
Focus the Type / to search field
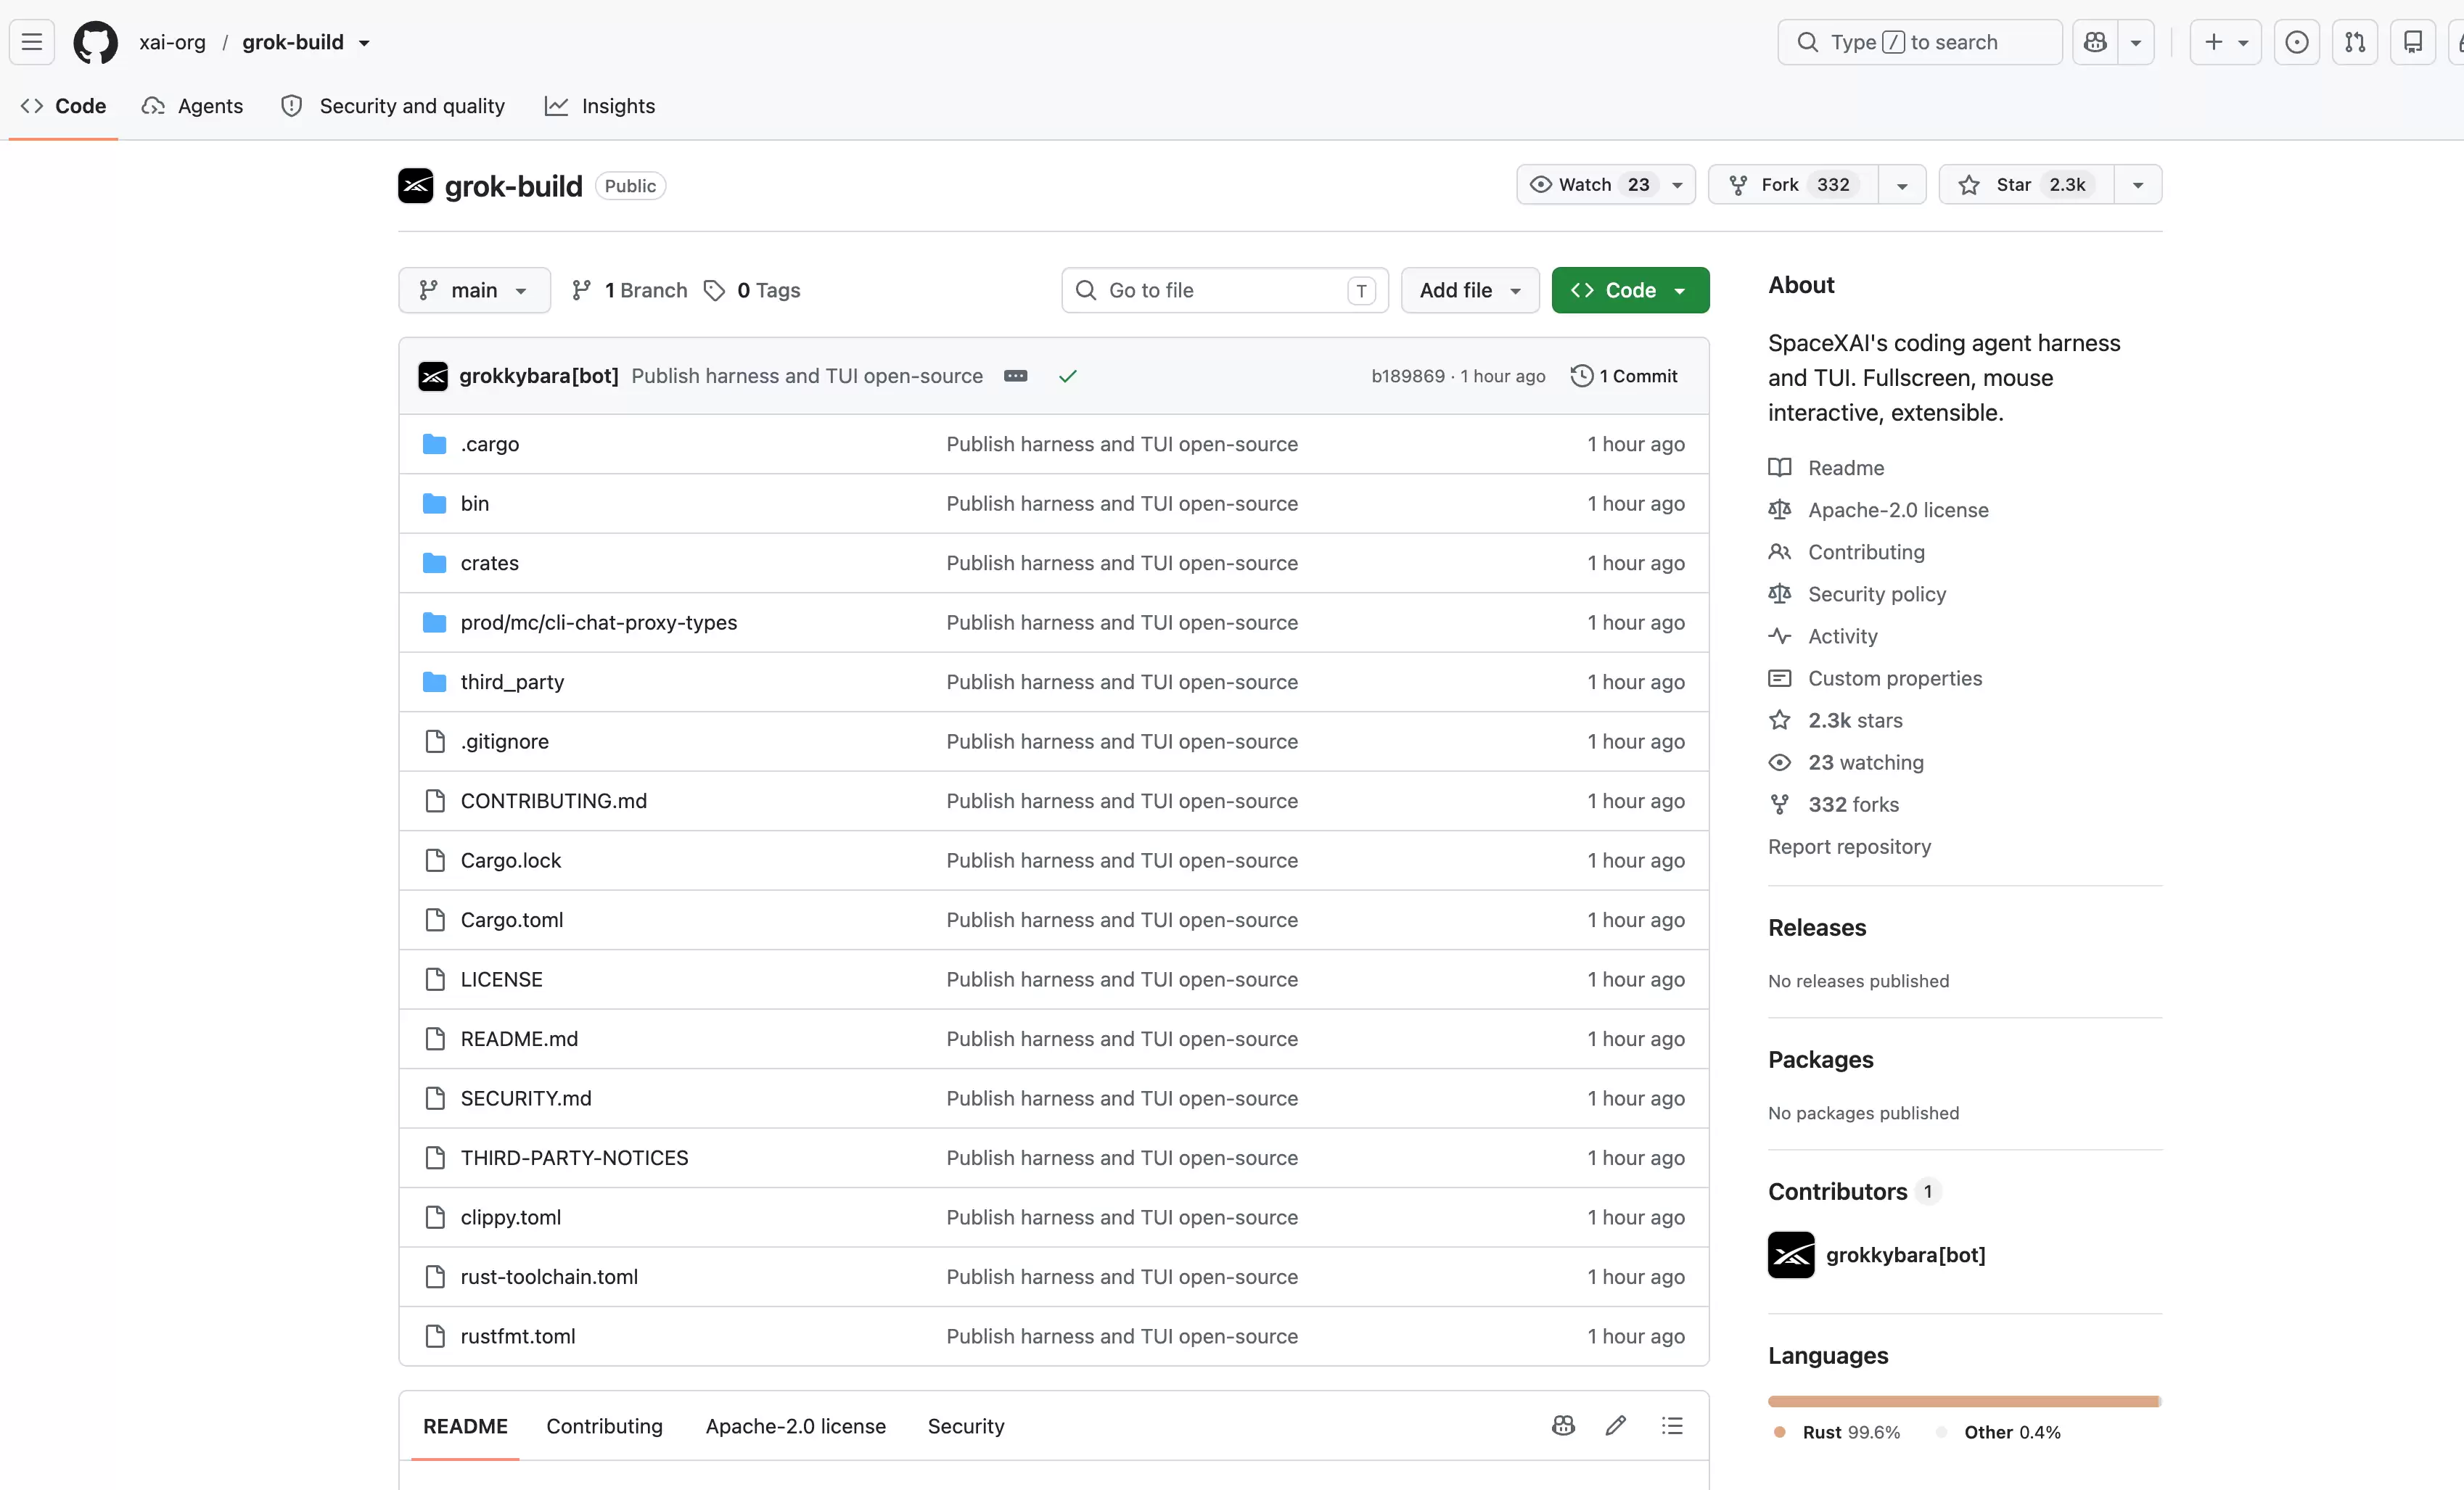1920,42
